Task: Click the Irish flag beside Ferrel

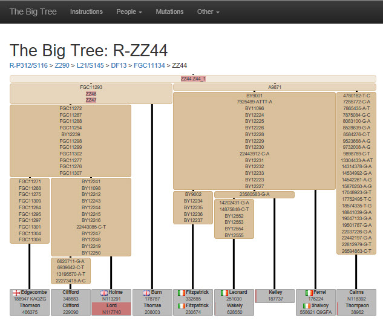Action: [x=309, y=293]
